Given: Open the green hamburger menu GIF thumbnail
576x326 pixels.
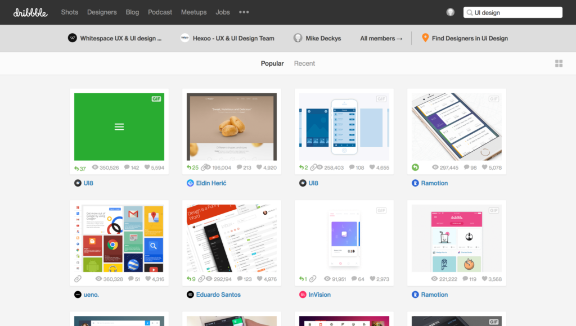Looking at the screenshot, I should point(119,126).
